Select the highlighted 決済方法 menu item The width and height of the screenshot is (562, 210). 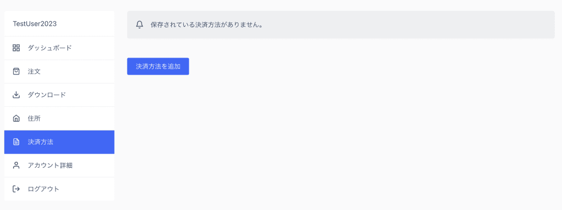click(59, 142)
